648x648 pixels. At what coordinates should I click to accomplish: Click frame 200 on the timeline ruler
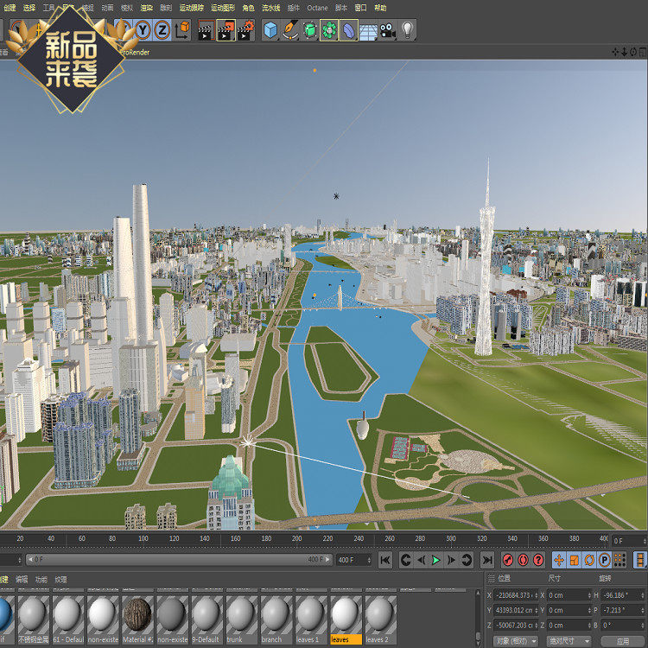(296, 538)
